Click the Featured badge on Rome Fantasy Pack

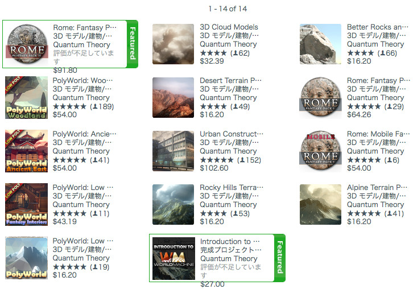(x=133, y=44)
